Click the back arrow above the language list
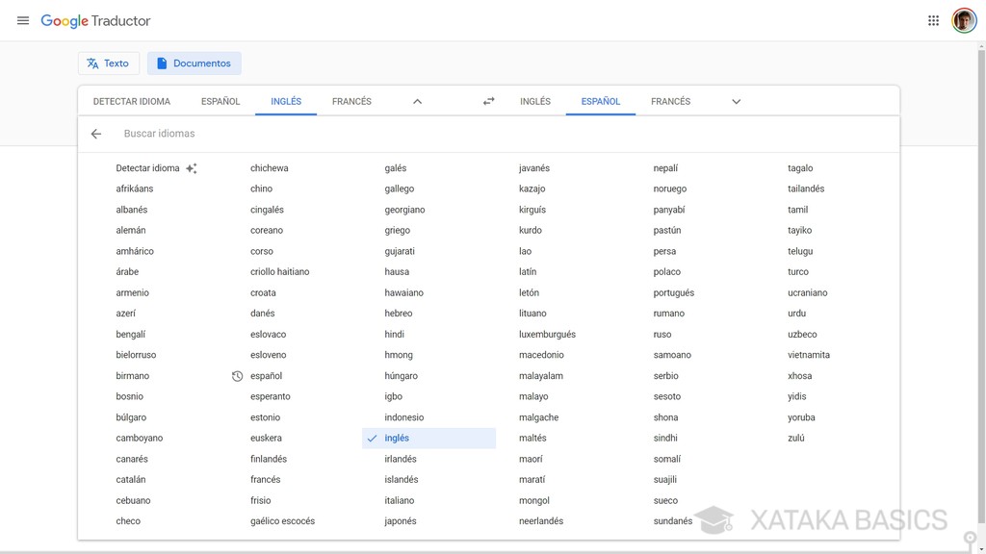The width and height of the screenshot is (986, 554). pos(95,133)
